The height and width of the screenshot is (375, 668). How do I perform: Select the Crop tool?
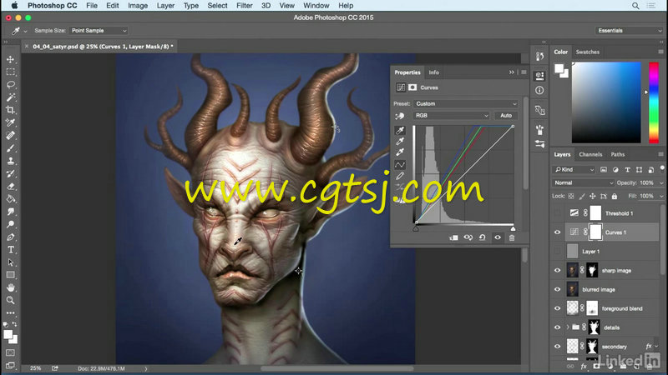[11, 110]
